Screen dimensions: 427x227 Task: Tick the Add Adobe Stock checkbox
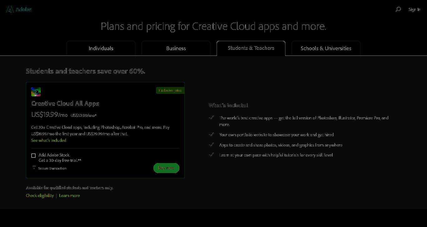(33, 155)
